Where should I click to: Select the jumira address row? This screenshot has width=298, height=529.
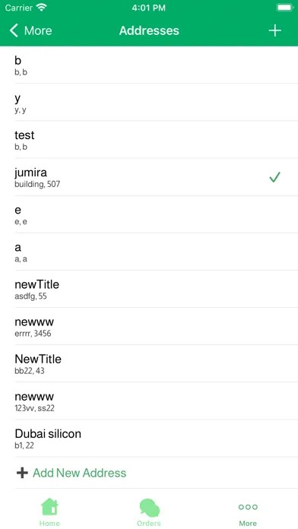(x=149, y=177)
